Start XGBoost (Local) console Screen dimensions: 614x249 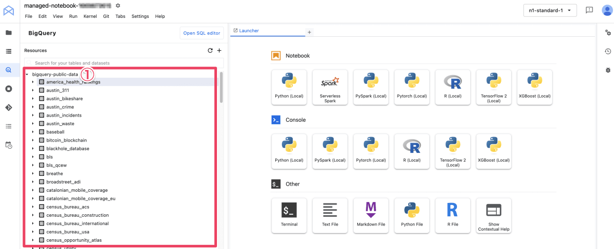(x=494, y=151)
